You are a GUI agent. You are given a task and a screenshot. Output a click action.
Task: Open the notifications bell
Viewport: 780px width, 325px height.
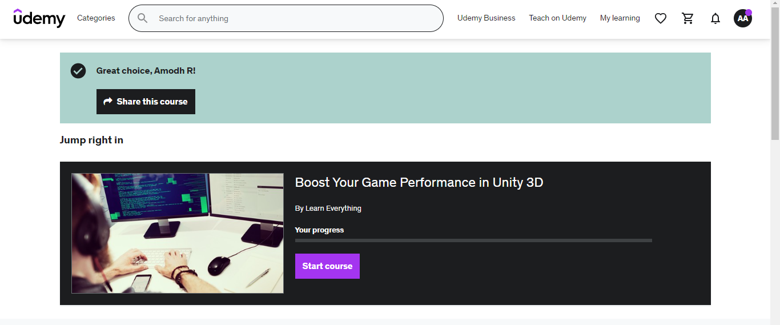point(715,18)
